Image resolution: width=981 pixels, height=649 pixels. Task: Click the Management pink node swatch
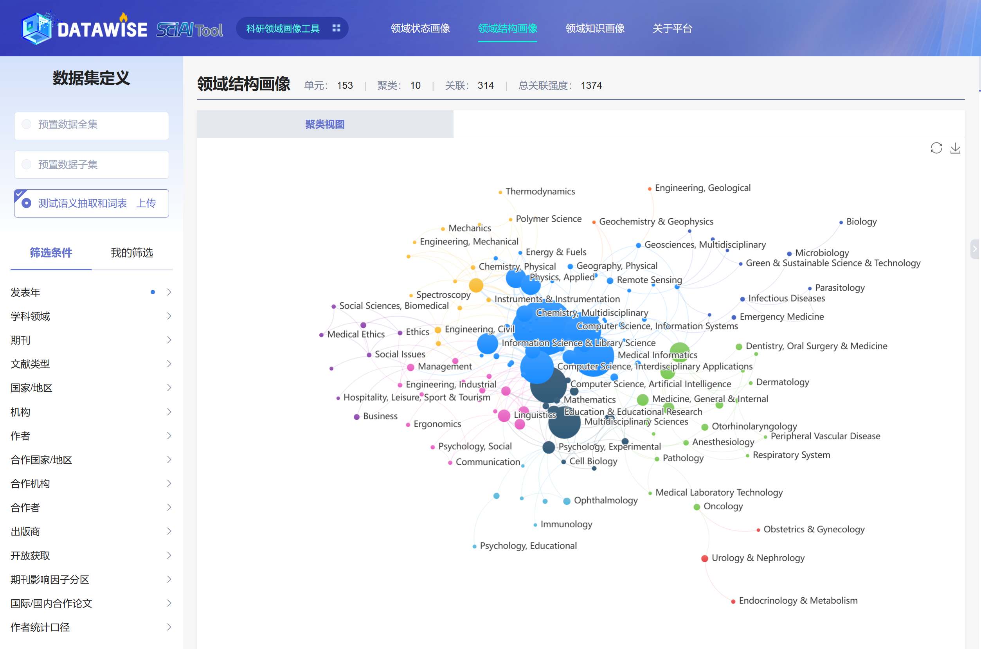[410, 367]
